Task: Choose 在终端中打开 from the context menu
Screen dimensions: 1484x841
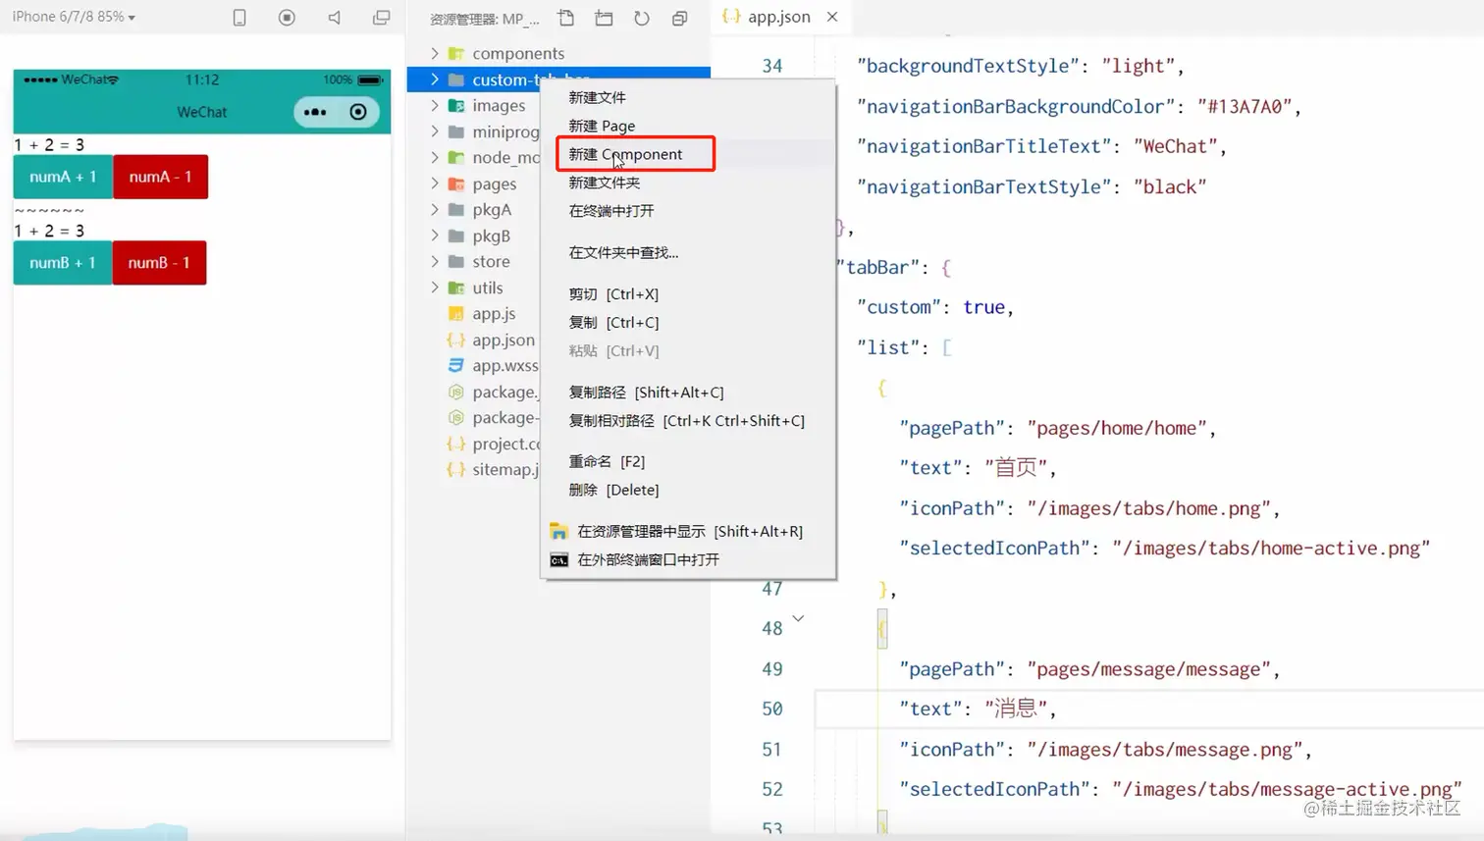Action: click(x=688, y=211)
